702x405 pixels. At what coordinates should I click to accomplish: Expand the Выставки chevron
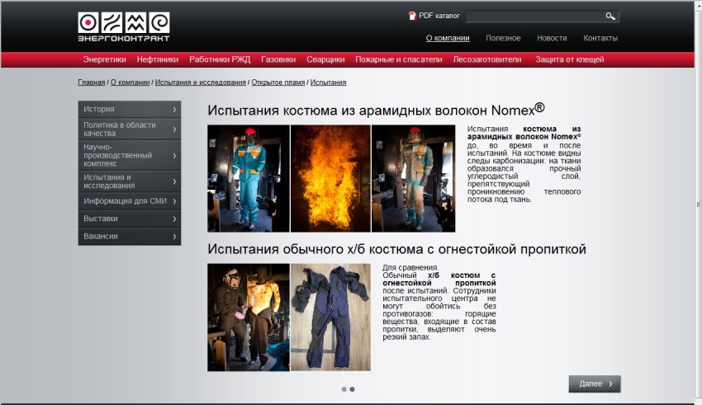click(x=174, y=219)
